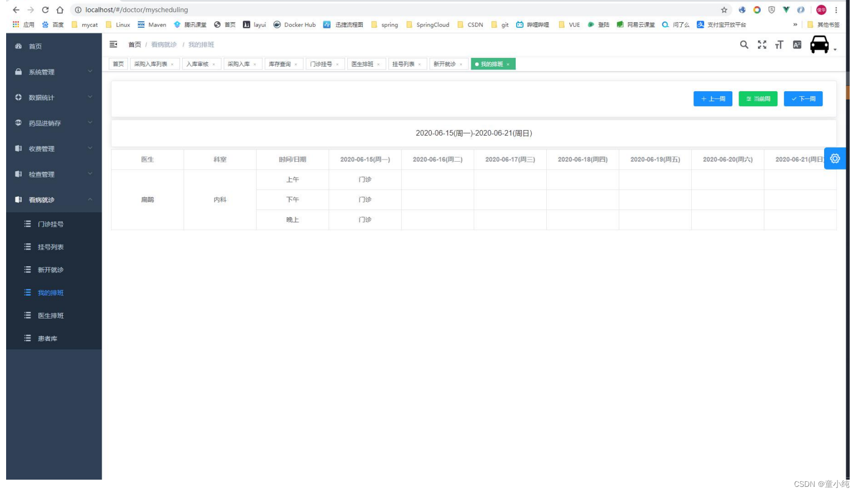Expand 药品进销存 sidebar menu
This screenshot has height=493, width=858.
54,123
